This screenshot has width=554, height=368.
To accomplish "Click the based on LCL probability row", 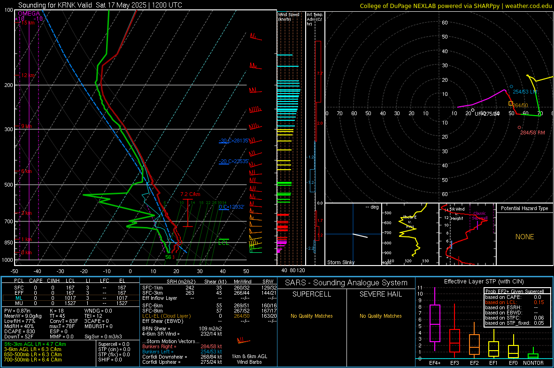I will [515, 302].
